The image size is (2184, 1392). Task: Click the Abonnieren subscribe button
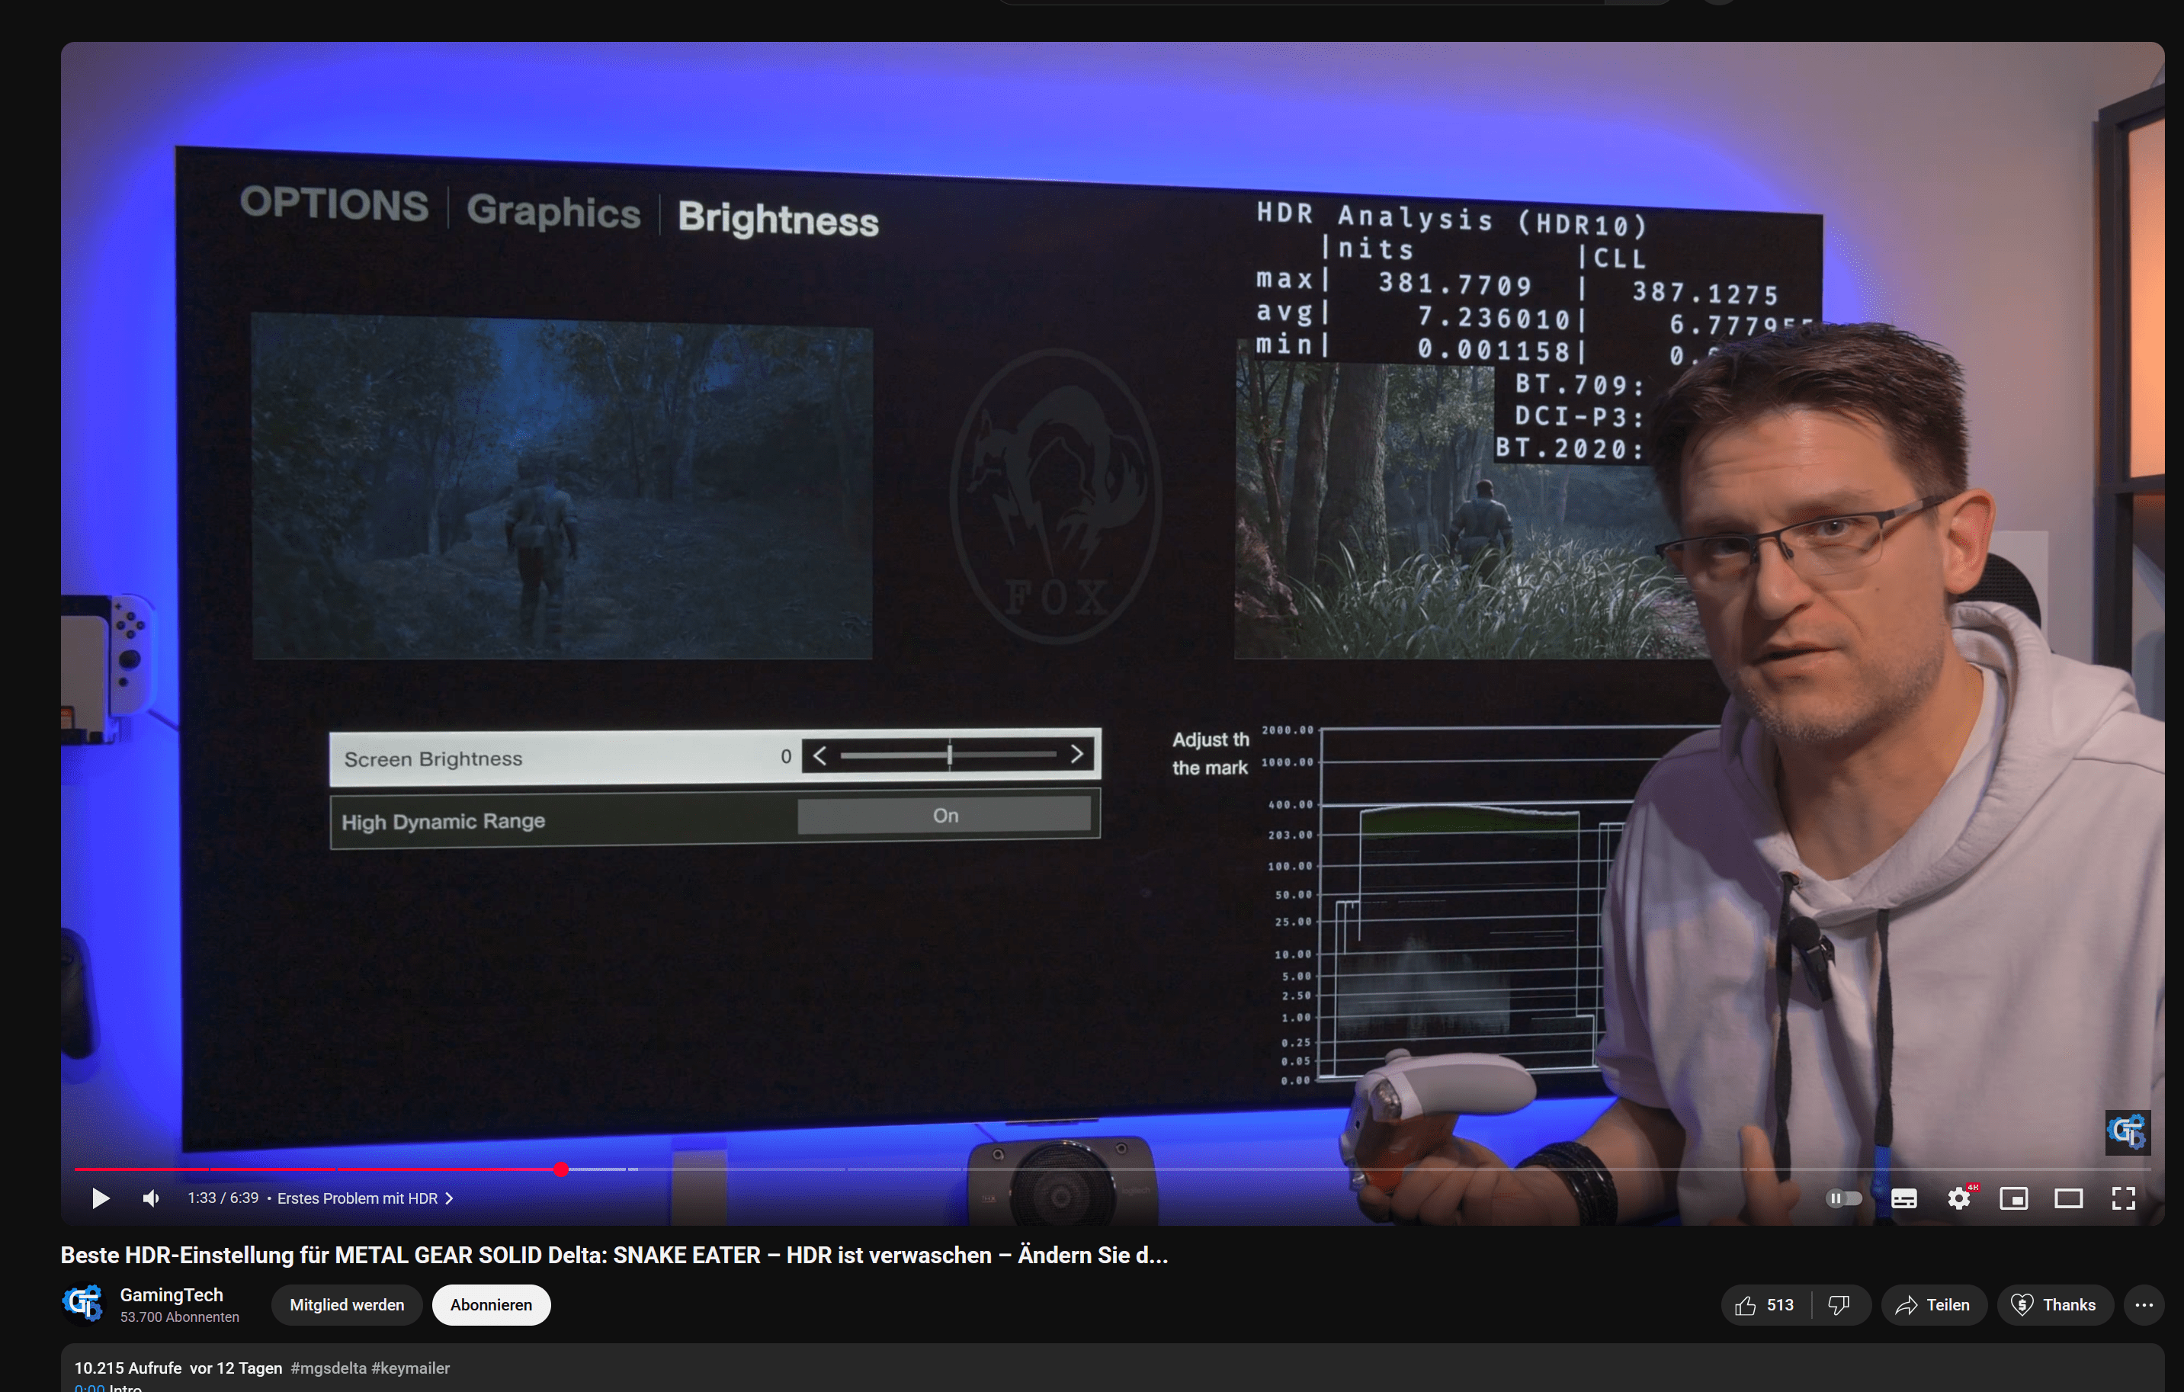tap(491, 1304)
